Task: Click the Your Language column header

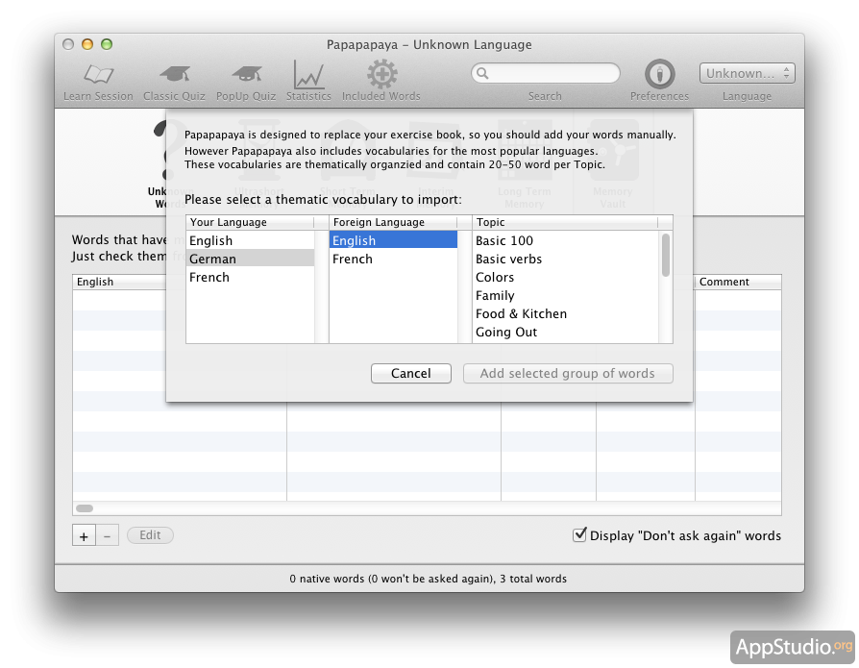Action: (250, 222)
